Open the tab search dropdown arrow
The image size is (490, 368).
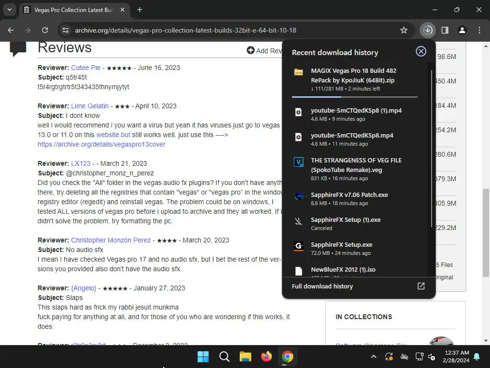[x=10, y=10]
